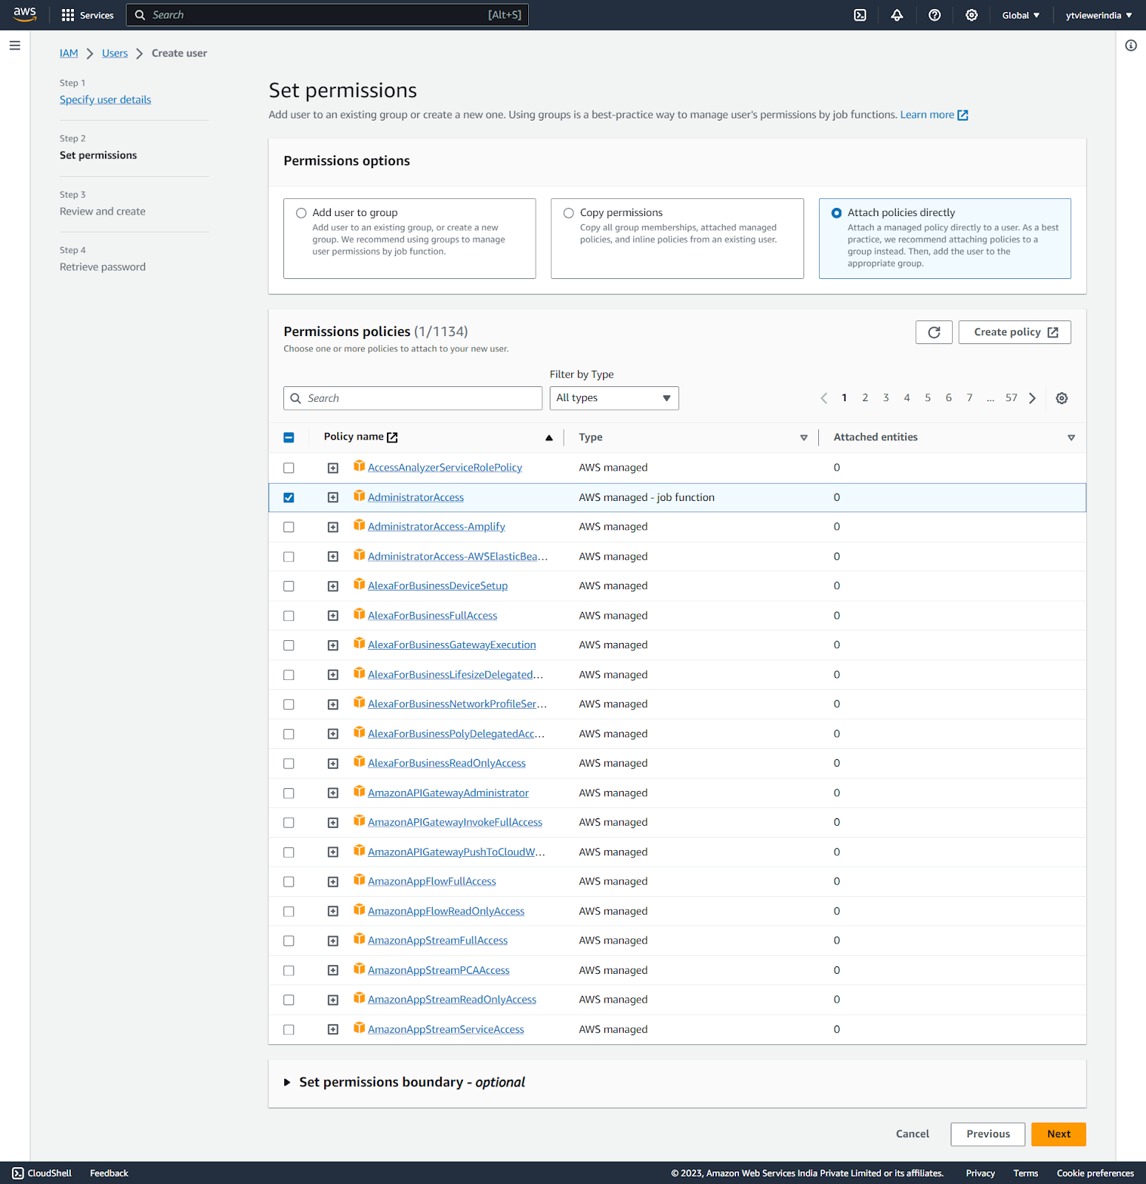Go to Step 1 Specify user details
This screenshot has width=1146, height=1184.
point(105,100)
